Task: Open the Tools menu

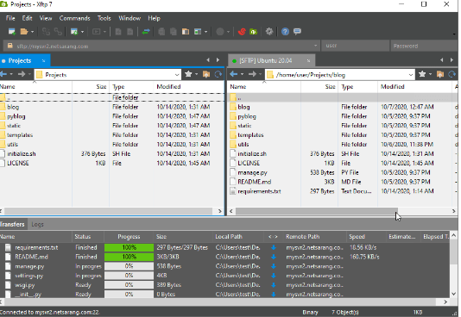Action: click(x=104, y=18)
